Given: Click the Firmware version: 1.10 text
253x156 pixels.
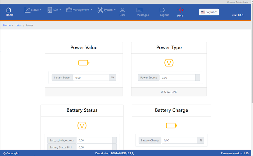Looking at the screenshot, I should pos(235,153).
